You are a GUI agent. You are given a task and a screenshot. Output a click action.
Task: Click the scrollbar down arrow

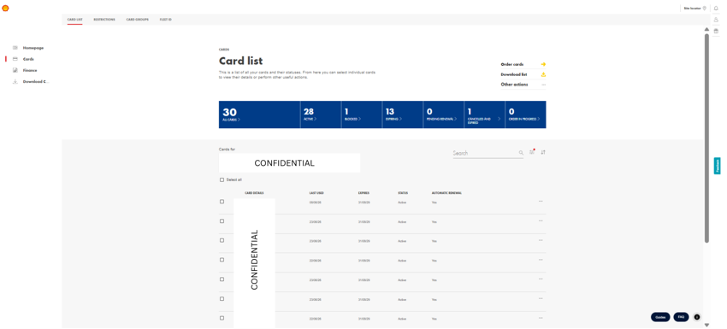[706, 326]
